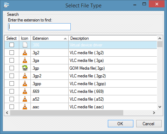Focus the extension search input field
The height and width of the screenshot is (134, 167).
39,27
